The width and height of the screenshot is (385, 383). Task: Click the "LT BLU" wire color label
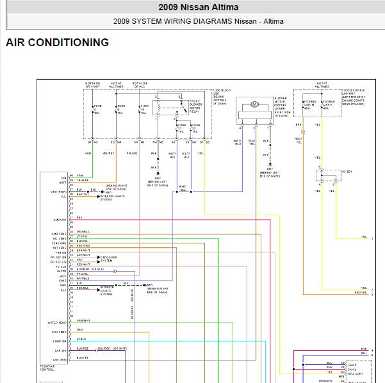pos(81,339)
